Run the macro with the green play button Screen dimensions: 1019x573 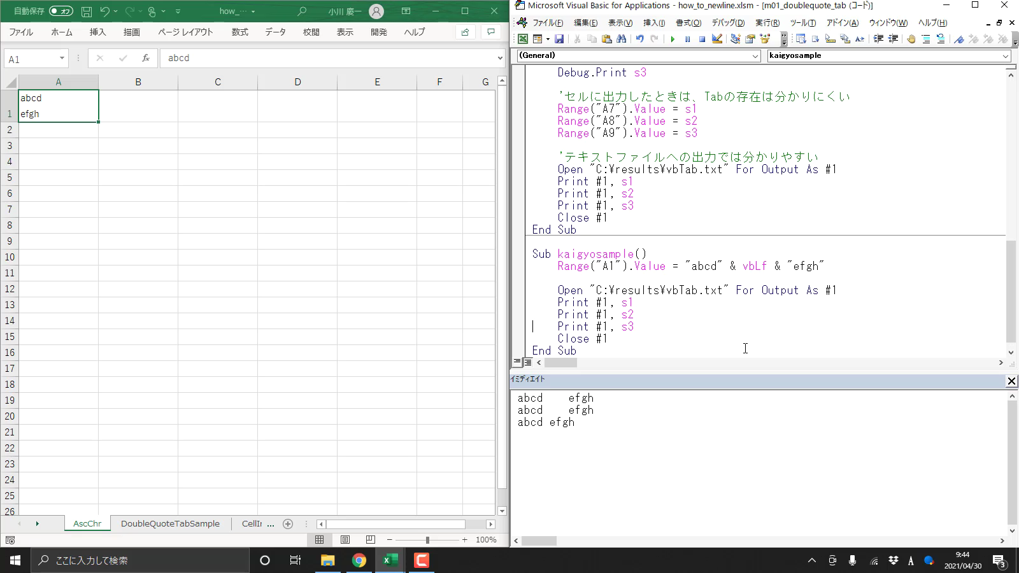tap(672, 39)
